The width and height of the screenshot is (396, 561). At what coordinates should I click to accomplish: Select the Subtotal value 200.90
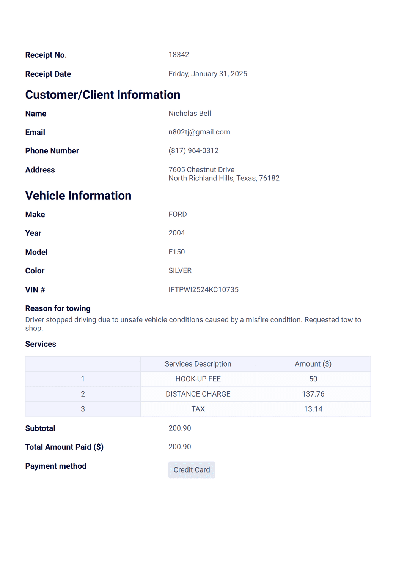(x=180, y=428)
